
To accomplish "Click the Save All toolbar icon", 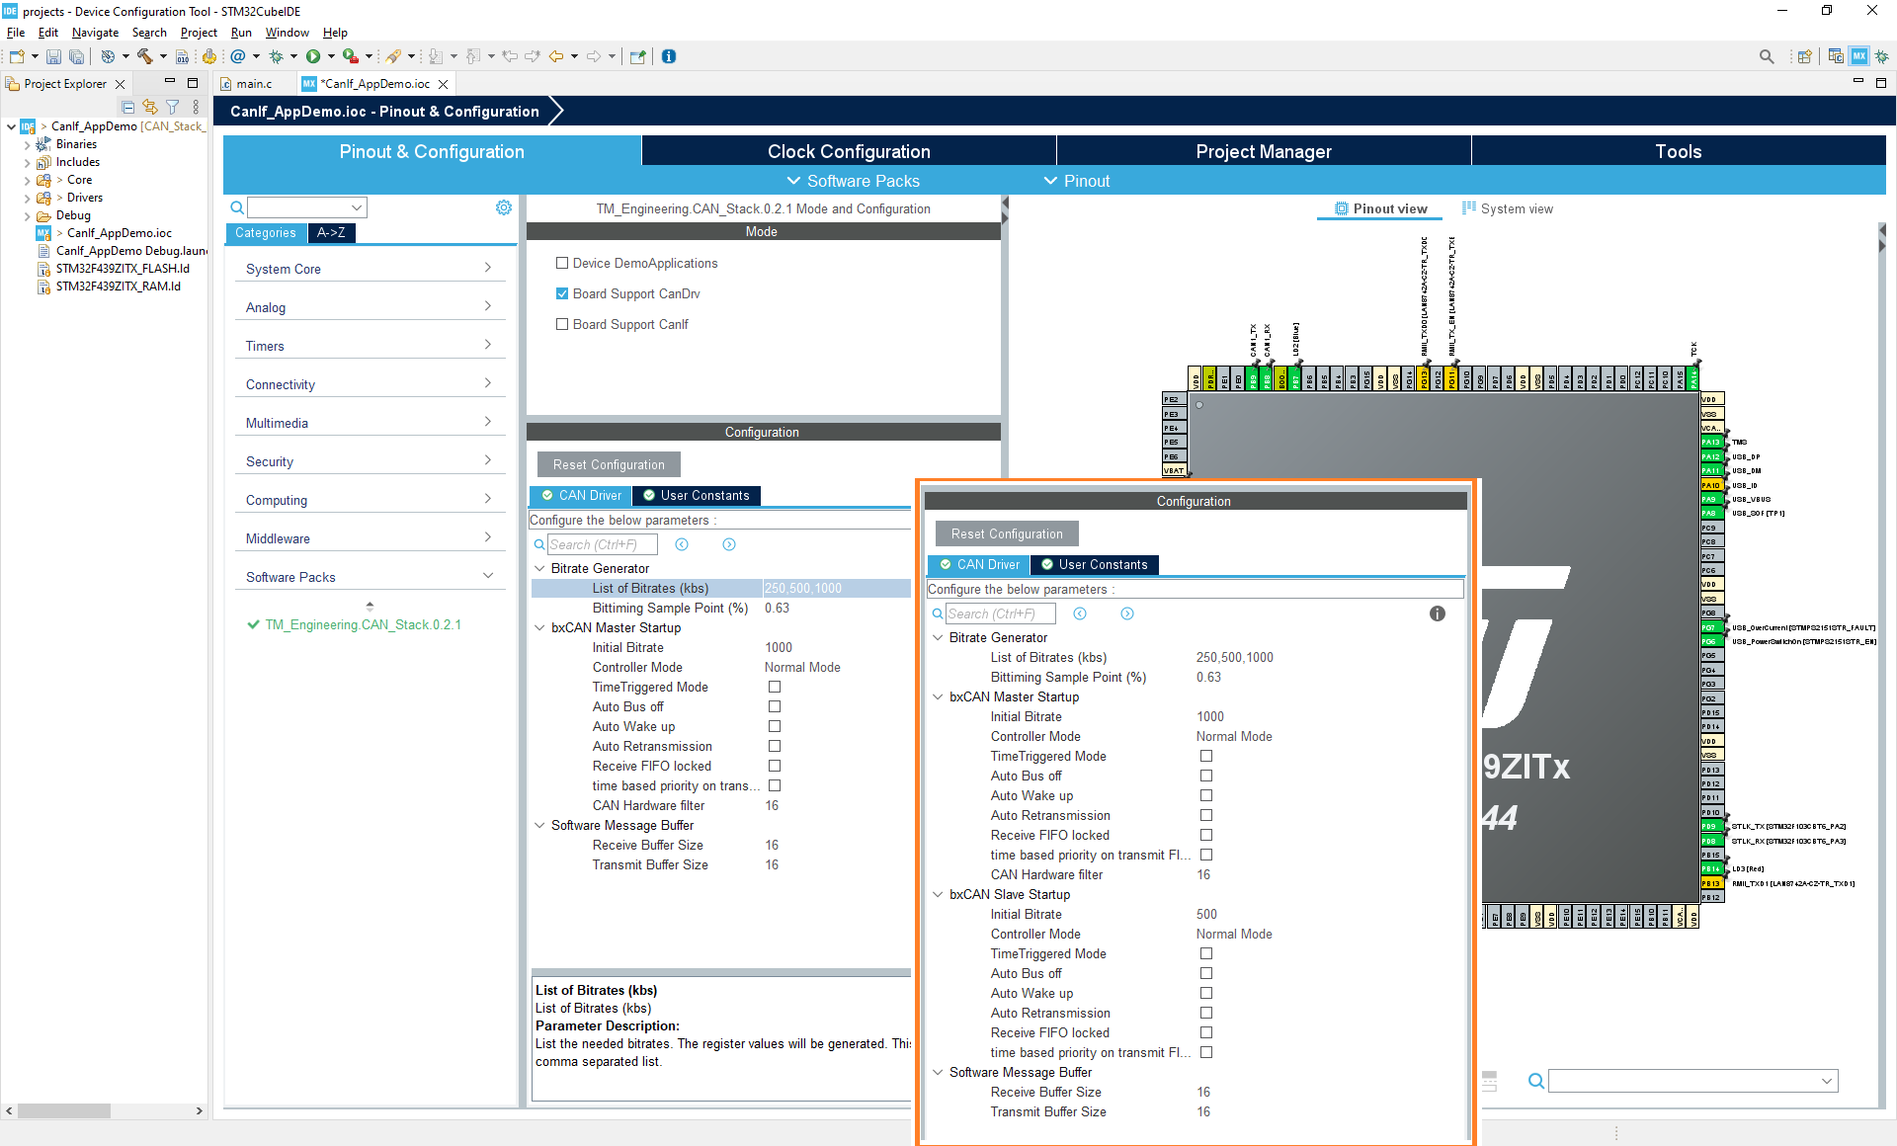I will coord(76,56).
